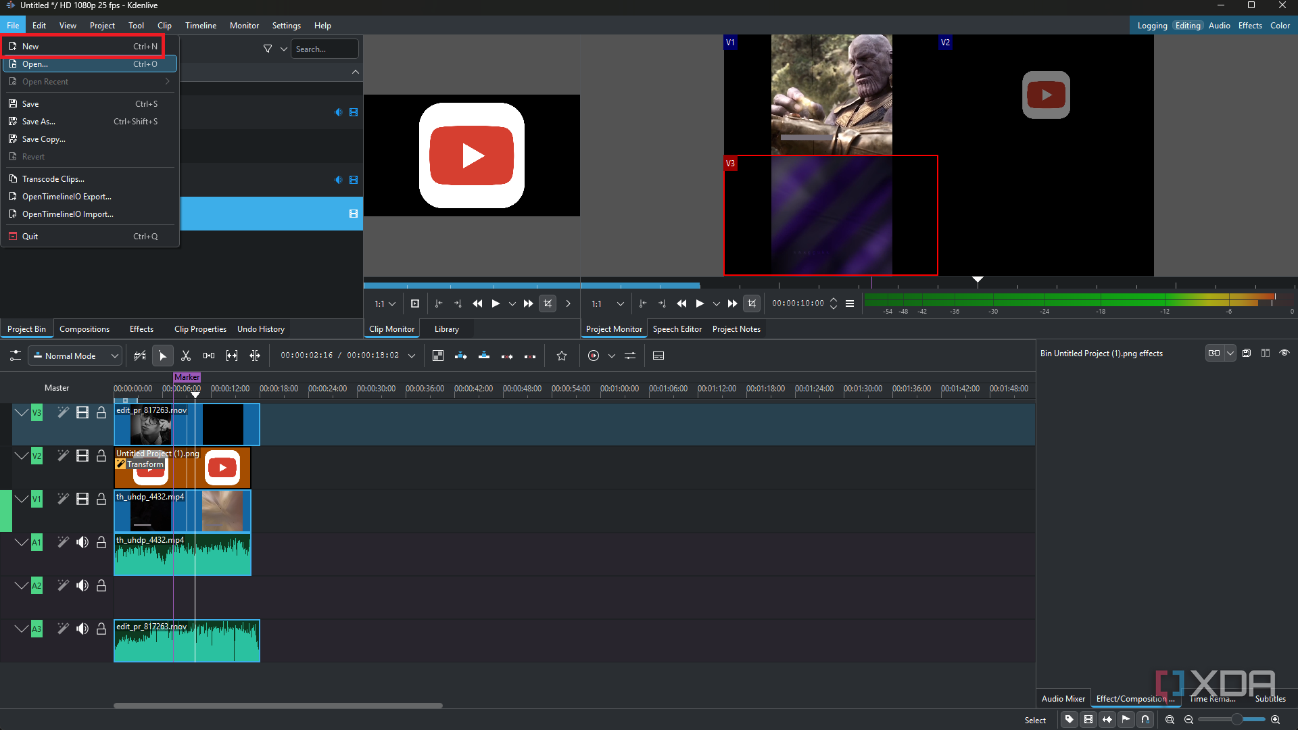This screenshot has height=730, width=1298.
Task: Switch to the Speech Editor tab
Action: click(677, 329)
